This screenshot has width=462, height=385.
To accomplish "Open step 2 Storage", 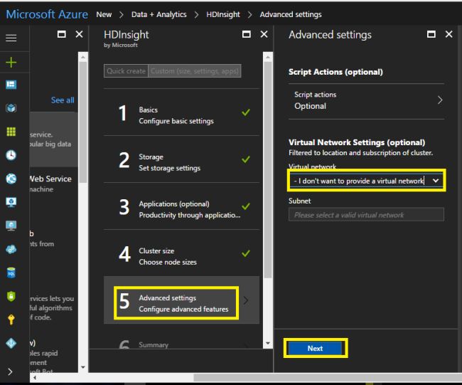I will 181,159.
